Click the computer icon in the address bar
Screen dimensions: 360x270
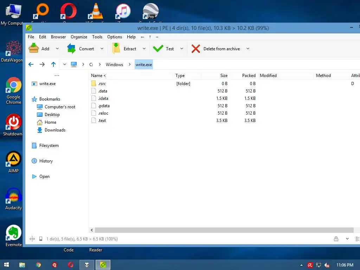74,65
